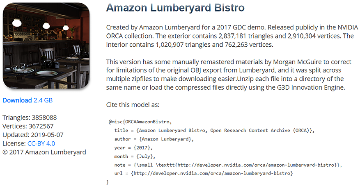Click the month = {July} citation line
360x188 pixels.
tap(135, 156)
